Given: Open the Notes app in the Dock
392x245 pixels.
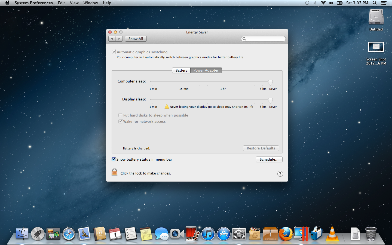Looking at the screenshot, I should (146, 234).
